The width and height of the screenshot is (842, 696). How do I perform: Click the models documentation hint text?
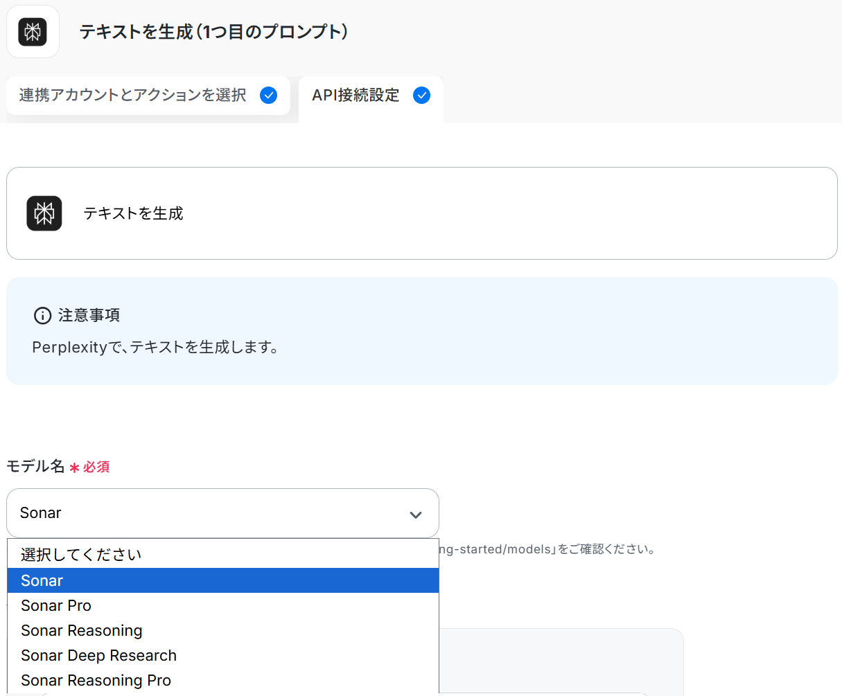547,549
